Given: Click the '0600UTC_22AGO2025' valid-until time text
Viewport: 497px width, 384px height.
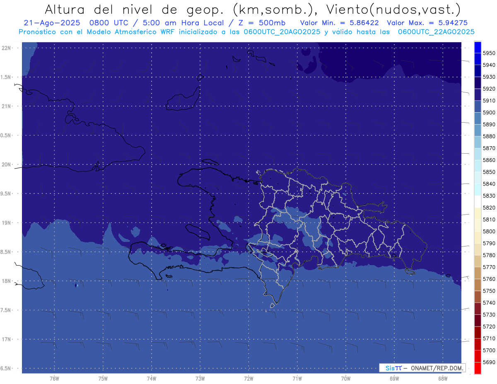Looking at the screenshot, I should [436, 31].
